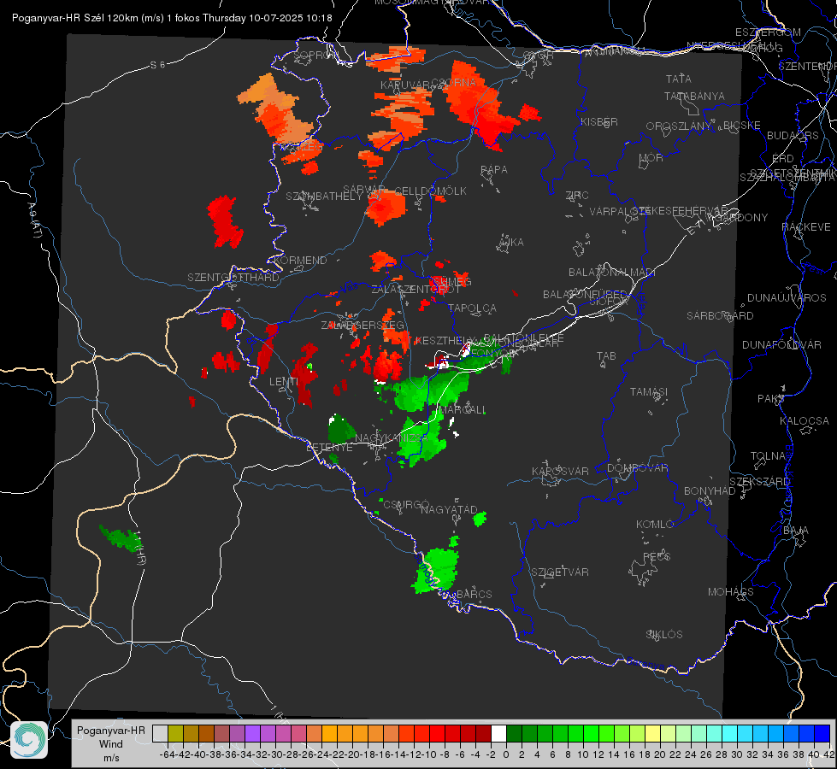Click the BICSKE label

[741, 126]
